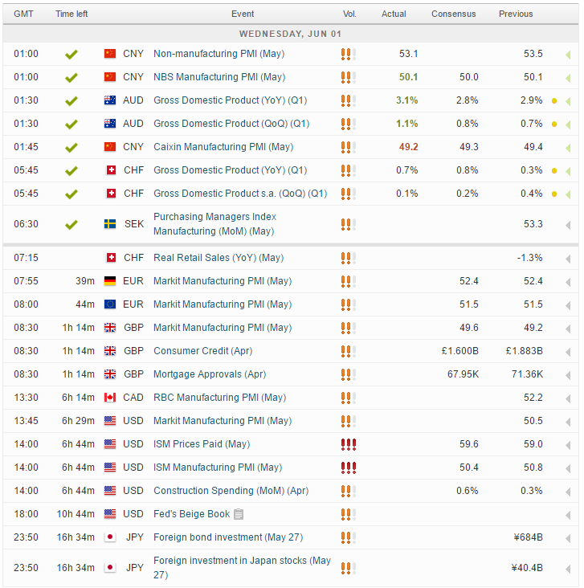Click US flag on ISM Prices Paid row
The image size is (584, 588).
point(110,444)
